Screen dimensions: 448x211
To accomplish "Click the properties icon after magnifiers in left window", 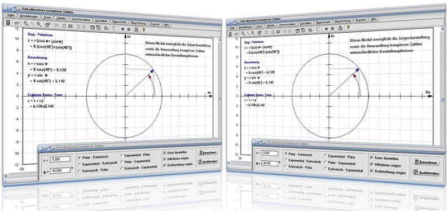I will [x=47, y=25].
